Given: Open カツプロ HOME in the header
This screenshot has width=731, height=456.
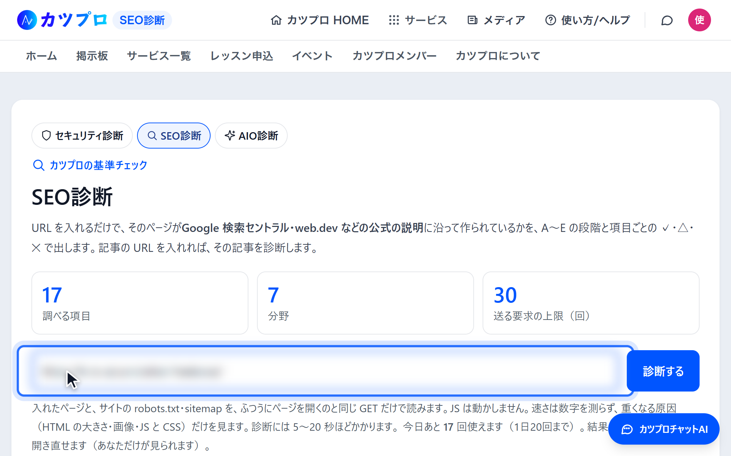Looking at the screenshot, I should 320,20.
